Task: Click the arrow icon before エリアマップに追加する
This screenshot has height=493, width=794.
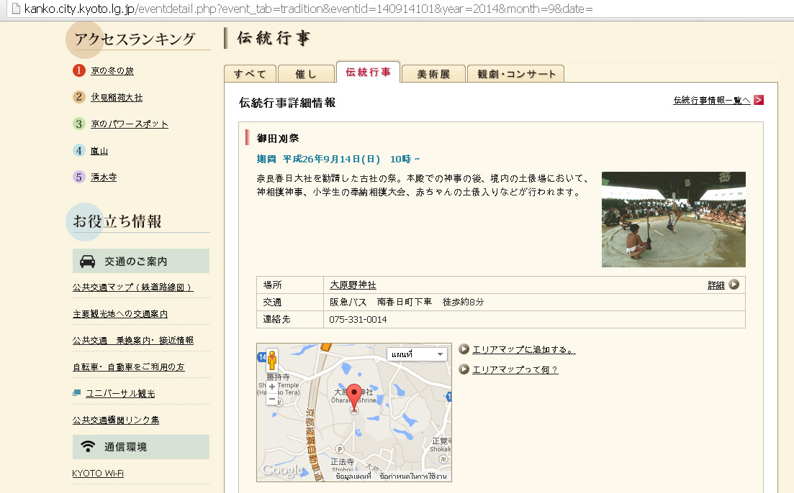Action: (464, 349)
